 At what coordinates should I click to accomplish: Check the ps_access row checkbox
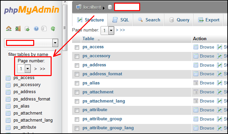77,47
